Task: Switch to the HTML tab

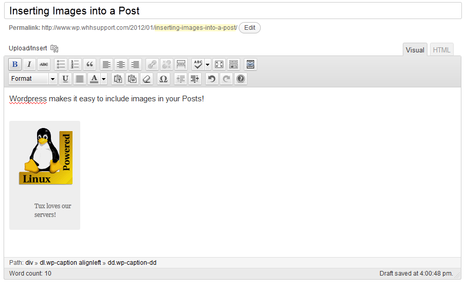Action: tap(441, 50)
